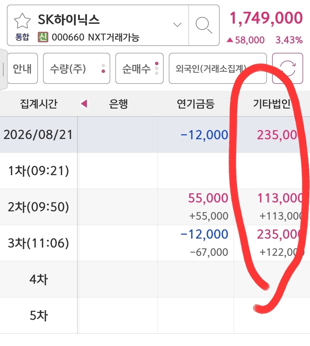This screenshot has height=346, width=310.
Task: Tap the favorite star icon
Action: [x=22, y=21]
